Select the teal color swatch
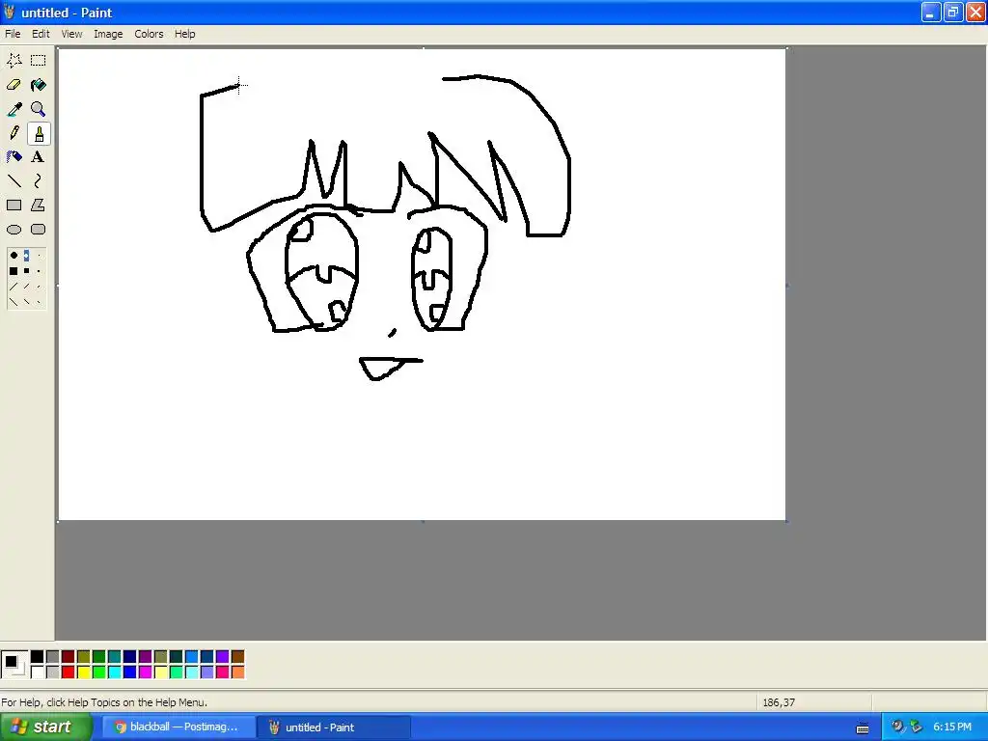The width and height of the screenshot is (988, 741). (114, 657)
